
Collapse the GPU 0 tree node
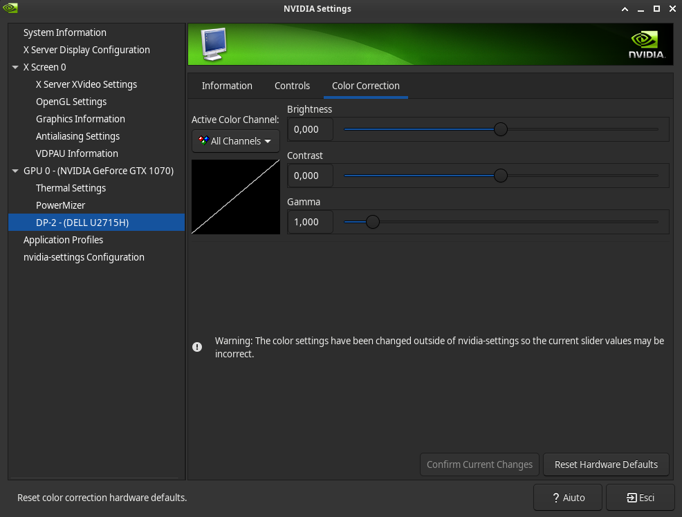click(x=15, y=171)
